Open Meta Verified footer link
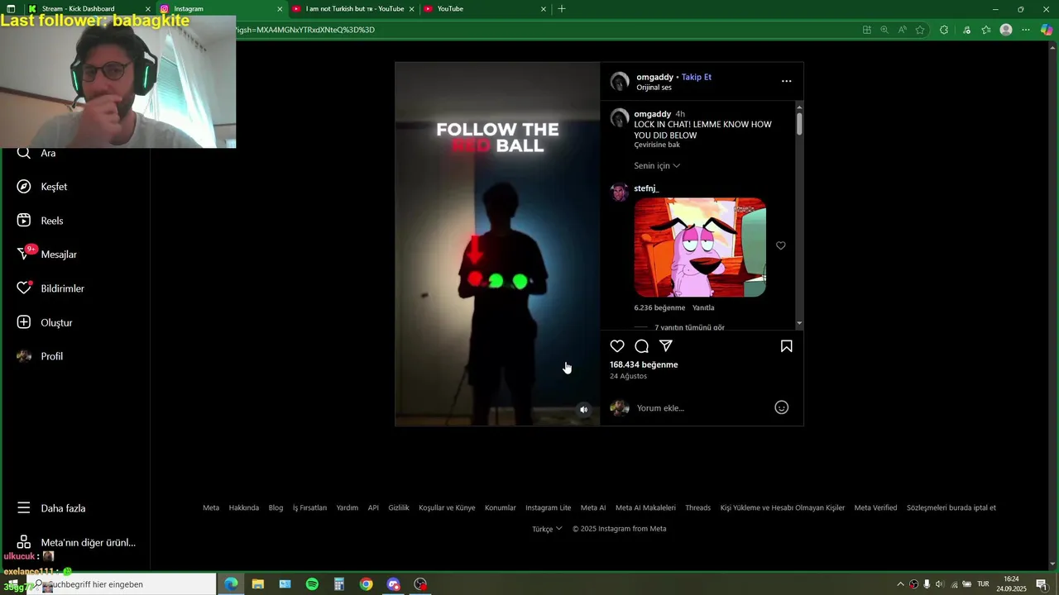Image resolution: width=1059 pixels, height=595 pixels. pos(875,507)
